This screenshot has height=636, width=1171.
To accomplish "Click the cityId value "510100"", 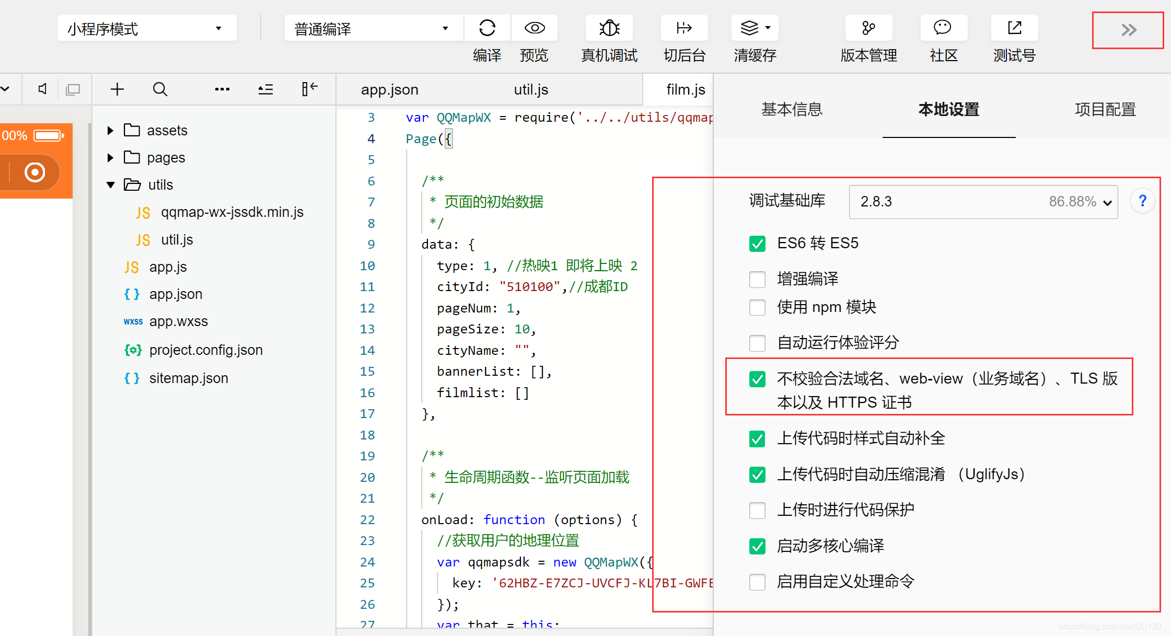I will (530, 287).
